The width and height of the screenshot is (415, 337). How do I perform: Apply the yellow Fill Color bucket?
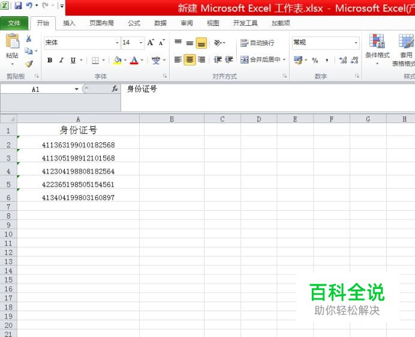point(118,60)
